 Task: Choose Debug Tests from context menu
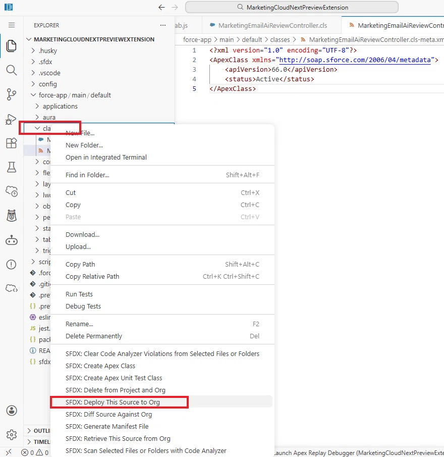click(162, 307)
